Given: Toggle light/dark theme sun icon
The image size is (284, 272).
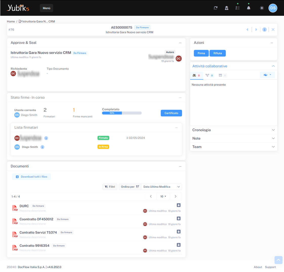Looking at the screenshot, I should (262, 8).
